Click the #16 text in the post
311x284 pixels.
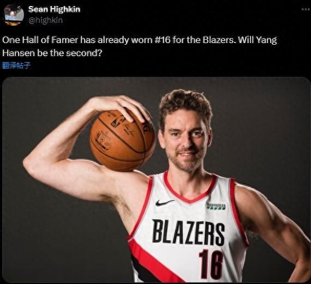coord(162,40)
